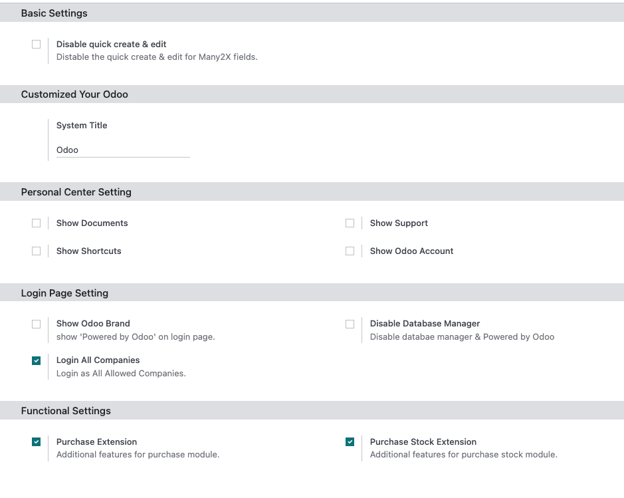This screenshot has height=498, width=624.
Task: Tick the Disable Database Manager checkbox
Action: [350, 324]
